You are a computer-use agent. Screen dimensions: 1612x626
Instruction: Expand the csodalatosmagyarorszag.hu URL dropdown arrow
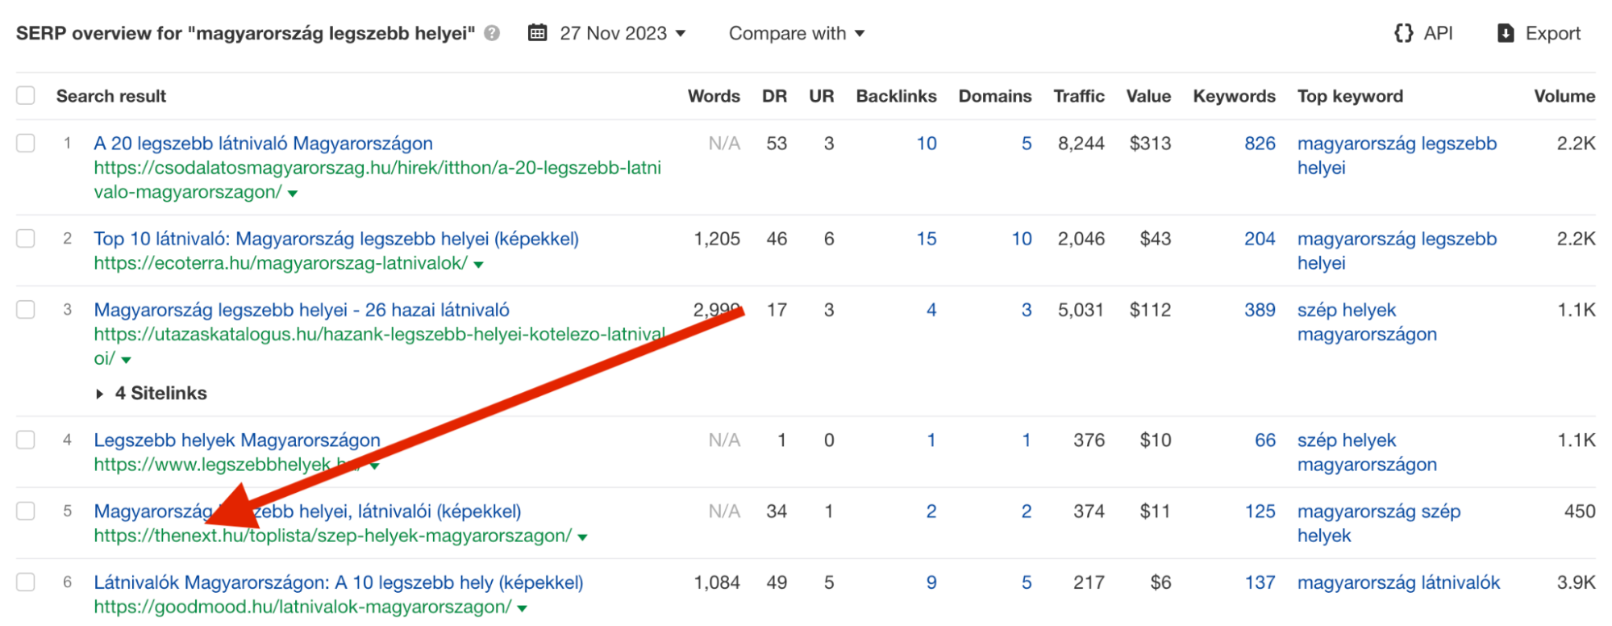[293, 194]
